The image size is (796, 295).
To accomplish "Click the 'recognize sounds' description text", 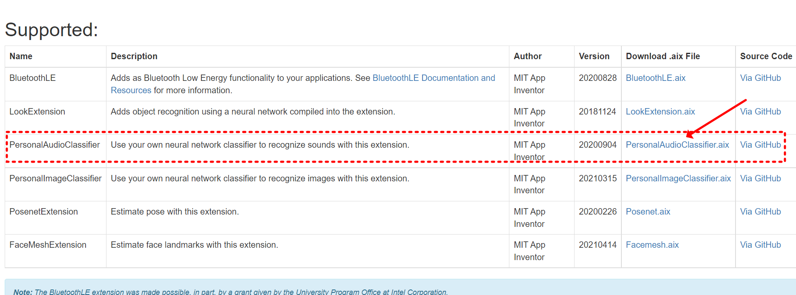I will click(x=260, y=145).
